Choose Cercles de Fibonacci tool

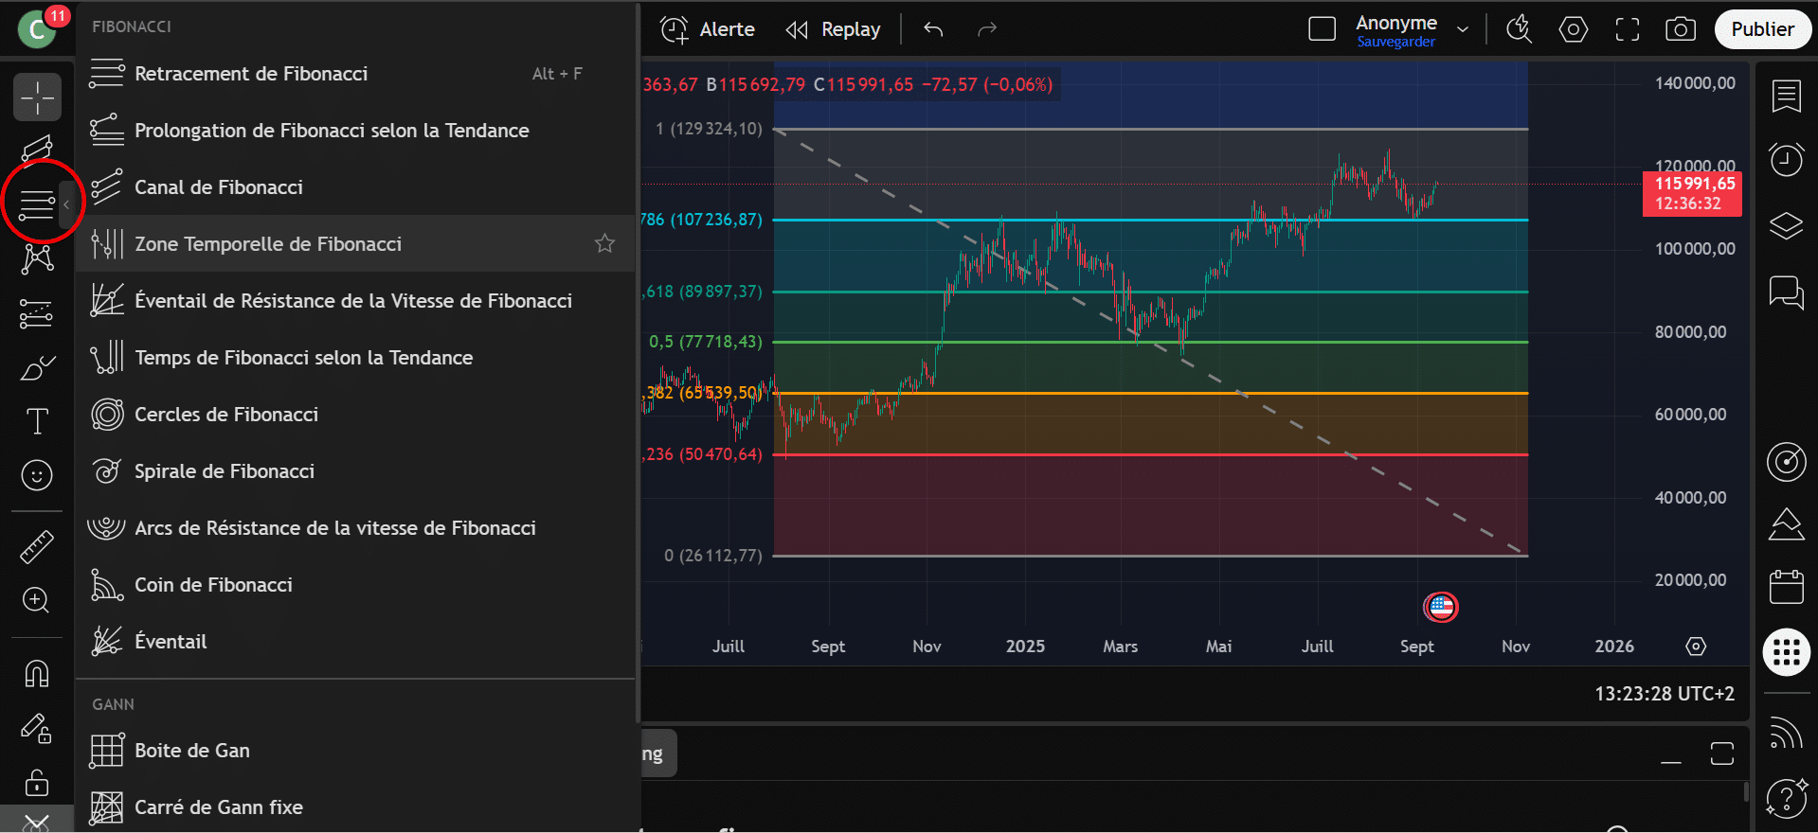226,415
